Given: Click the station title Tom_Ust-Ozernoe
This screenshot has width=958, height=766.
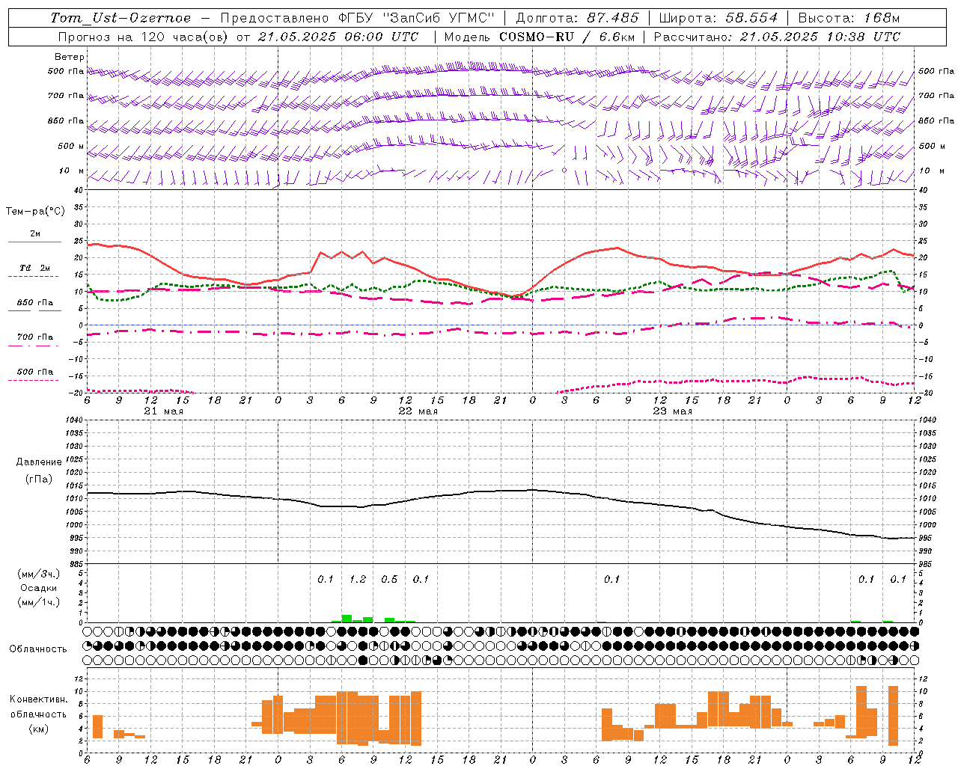Looking at the screenshot, I should [120, 18].
